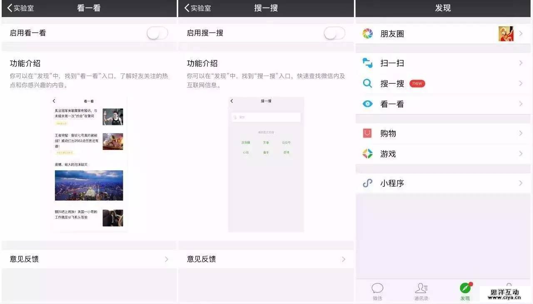Tap the 看一看 preview city skyline image
Image resolution: width=533 pixels, height=304 pixels.
tap(89, 185)
